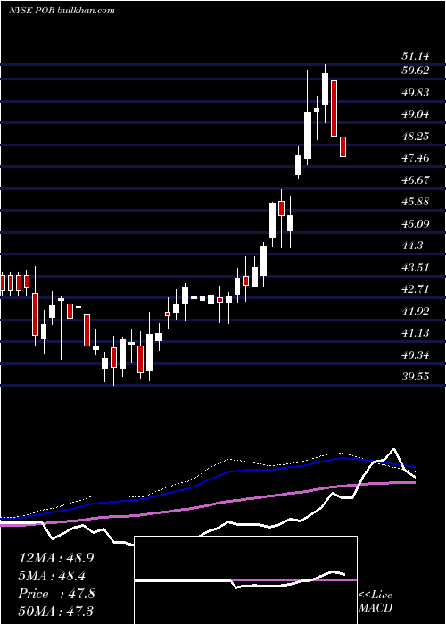The height and width of the screenshot is (625, 446).
Task: Click the 49.83 price axis label
Action: 416,93
